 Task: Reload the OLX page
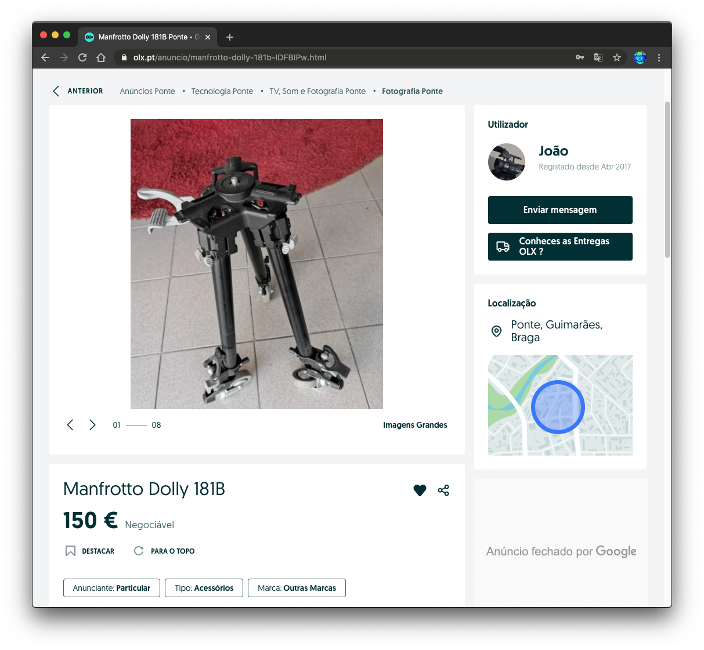82,57
